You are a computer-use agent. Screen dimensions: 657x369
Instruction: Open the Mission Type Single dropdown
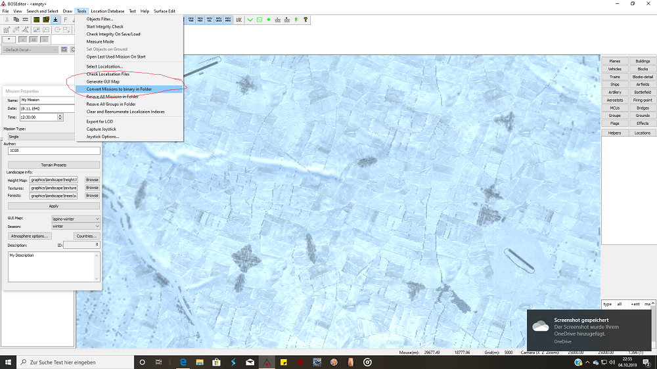click(x=41, y=137)
